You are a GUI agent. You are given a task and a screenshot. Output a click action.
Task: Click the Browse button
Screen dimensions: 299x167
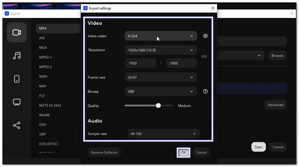(277, 56)
